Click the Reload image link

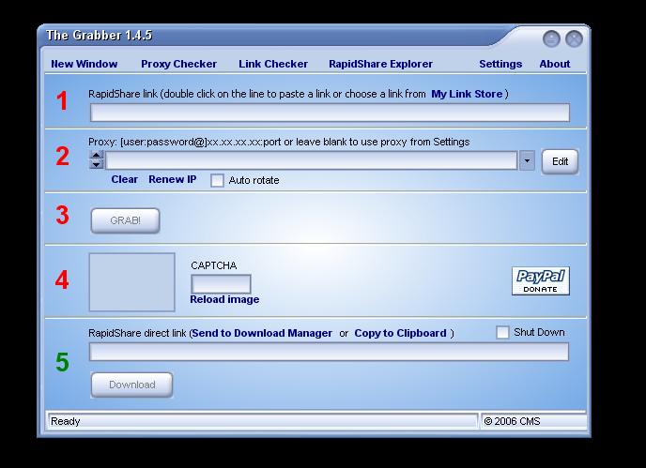tap(224, 300)
